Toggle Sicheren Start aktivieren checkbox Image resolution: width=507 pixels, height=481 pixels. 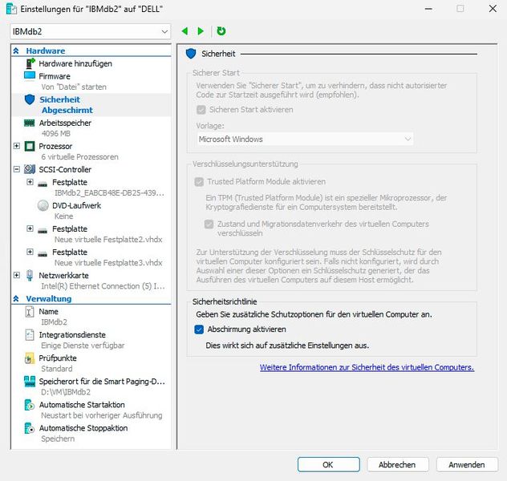point(201,110)
